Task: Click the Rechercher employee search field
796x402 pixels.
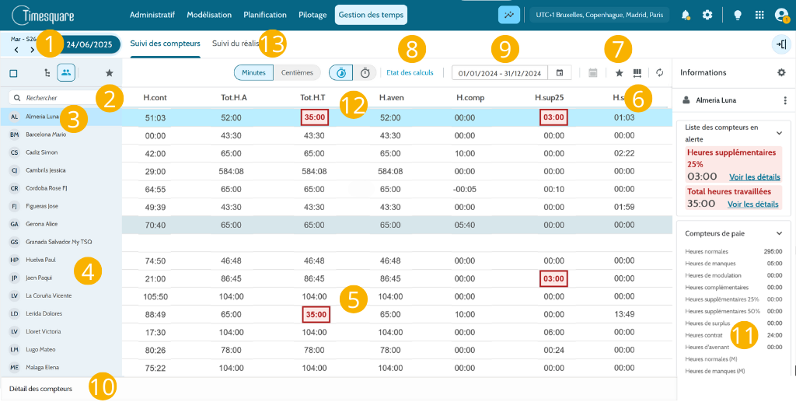Action: point(58,97)
